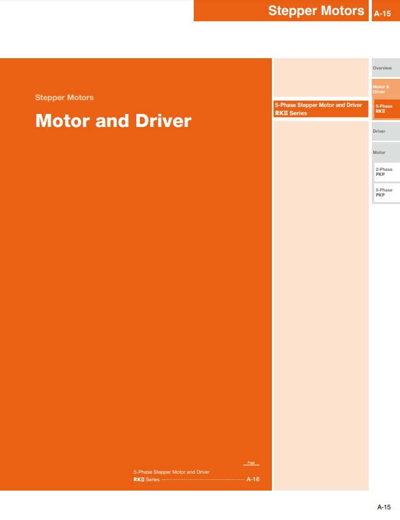
Task: Click the RKII Series orange banner link
Action: pos(321,109)
